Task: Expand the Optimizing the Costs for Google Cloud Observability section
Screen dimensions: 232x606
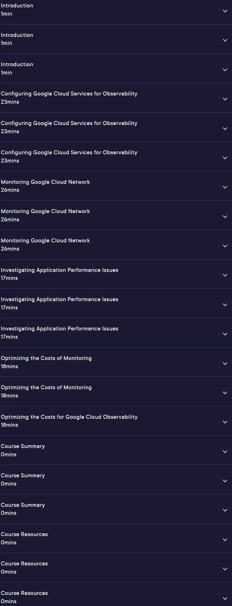Action: 116,421
